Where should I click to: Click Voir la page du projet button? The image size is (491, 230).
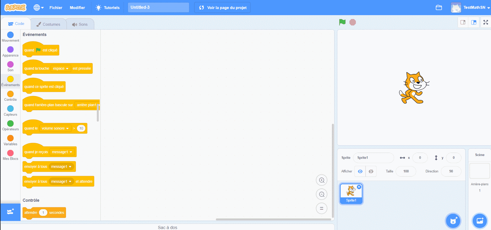[x=222, y=7]
